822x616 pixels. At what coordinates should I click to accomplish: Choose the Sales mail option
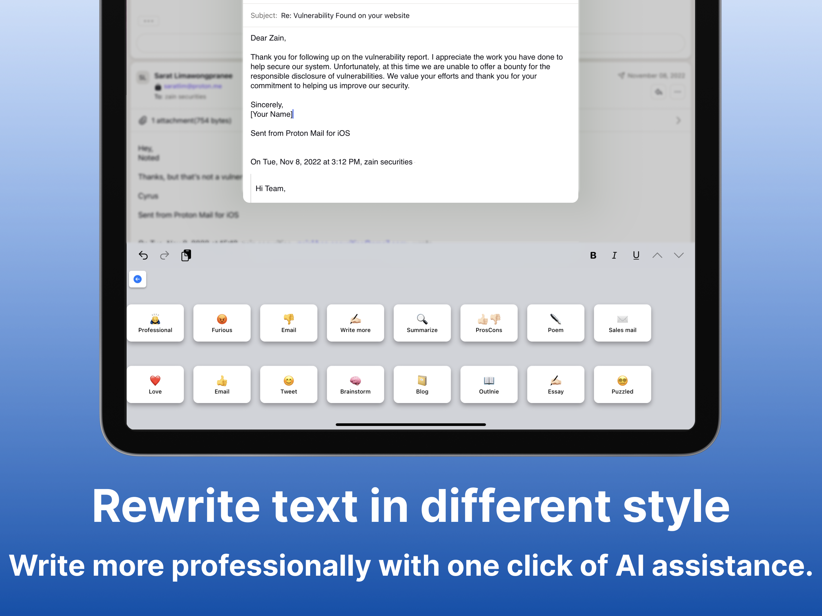[x=622, y=323]
